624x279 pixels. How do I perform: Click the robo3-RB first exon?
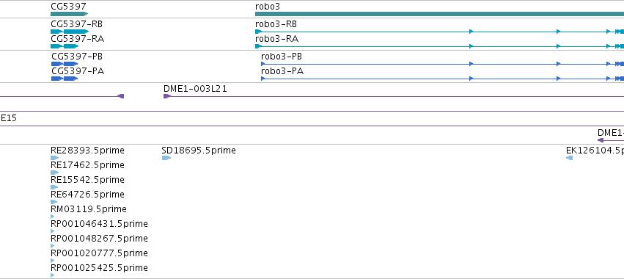coord(259,32)
